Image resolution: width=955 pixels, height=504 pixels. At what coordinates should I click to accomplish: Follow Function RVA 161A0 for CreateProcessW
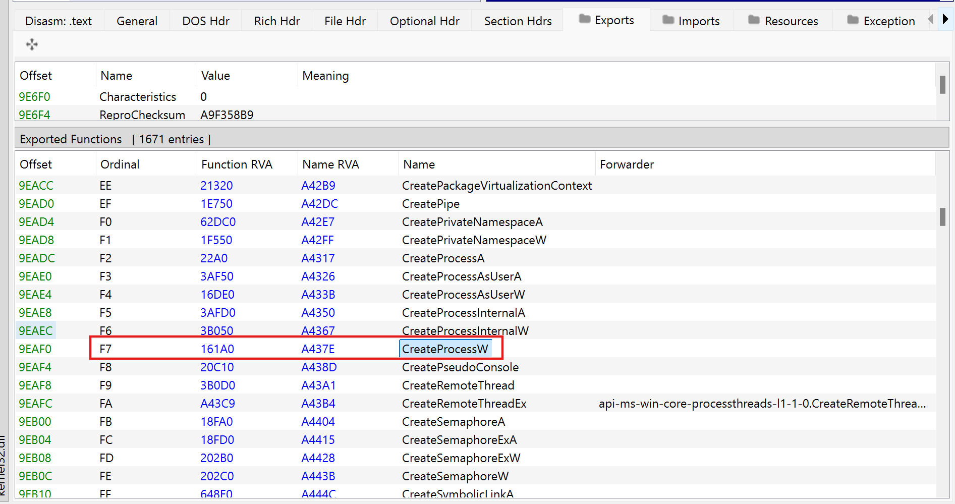pos(217,349)
